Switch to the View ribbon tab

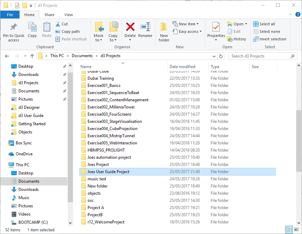[68, 15]
